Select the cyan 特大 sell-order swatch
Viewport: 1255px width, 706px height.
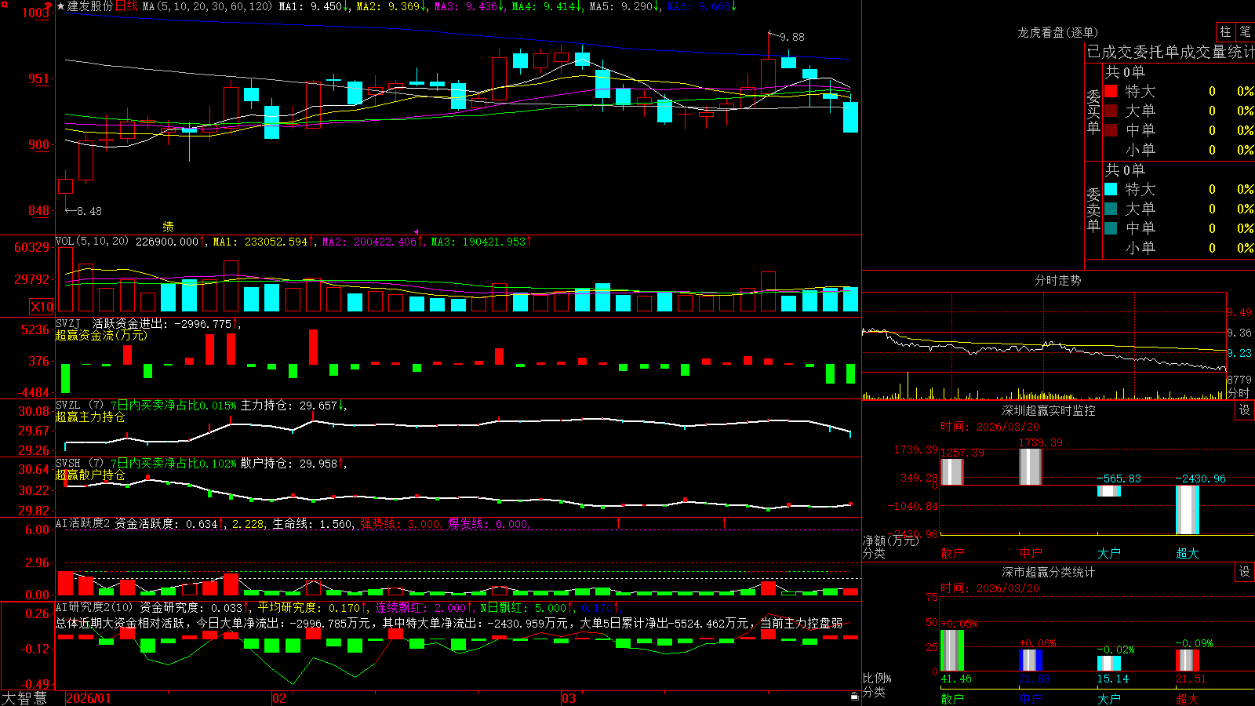click(x=1111, y=189)
